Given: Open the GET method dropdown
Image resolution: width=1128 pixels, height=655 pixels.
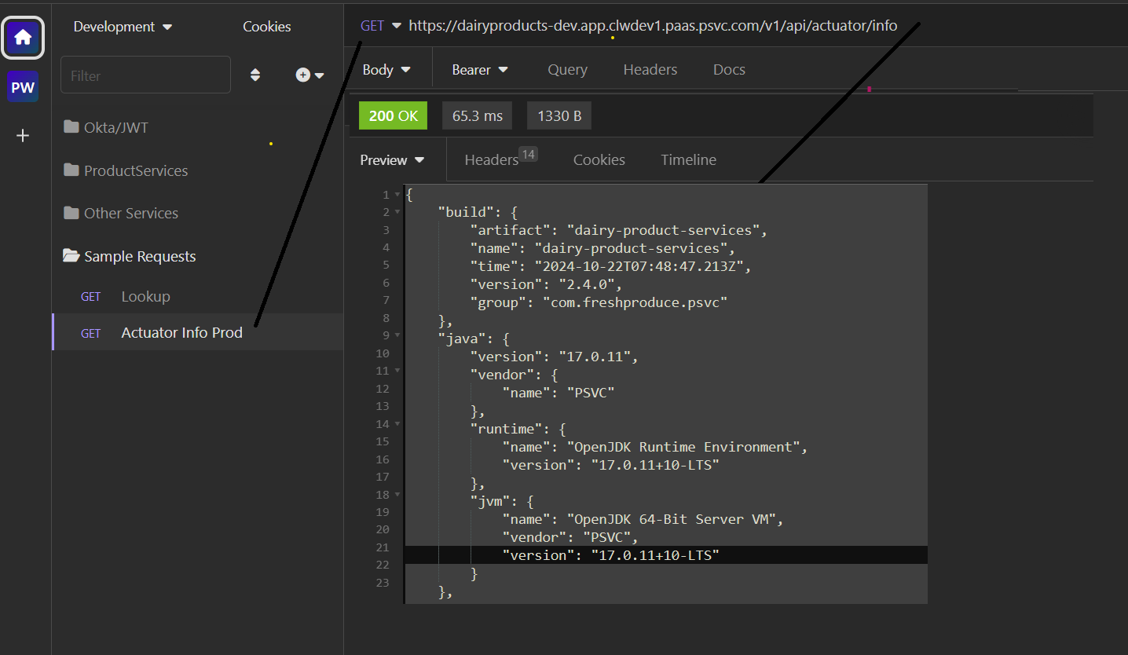Looking at the screenshot, I should point(381,26).
